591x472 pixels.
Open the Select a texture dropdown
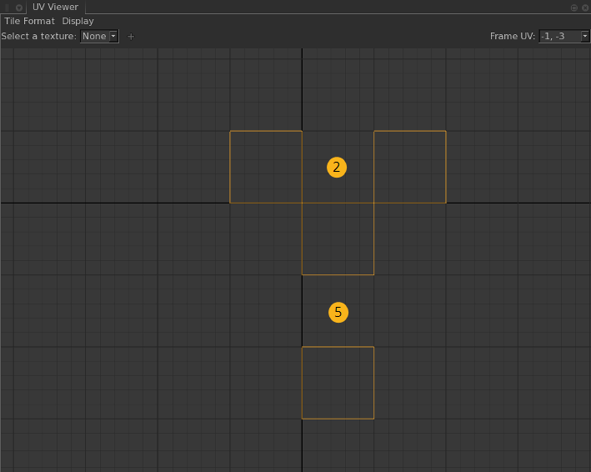99,37
